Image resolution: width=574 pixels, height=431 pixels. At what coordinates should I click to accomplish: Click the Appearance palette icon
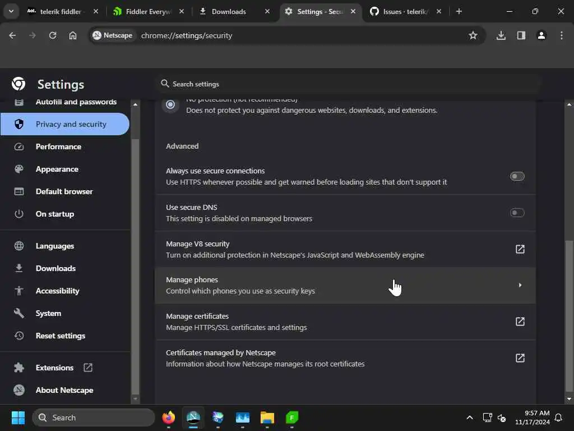19,169
